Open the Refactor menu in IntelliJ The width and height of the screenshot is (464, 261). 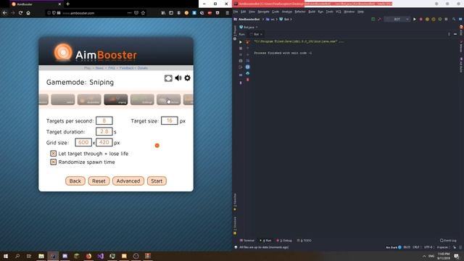[300, 12]
